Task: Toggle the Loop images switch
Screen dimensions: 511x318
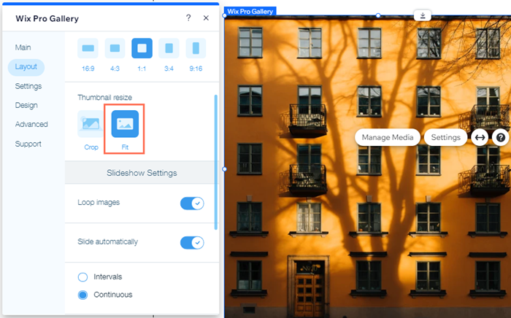Action: pyautogui.click(x=192, y=203)
